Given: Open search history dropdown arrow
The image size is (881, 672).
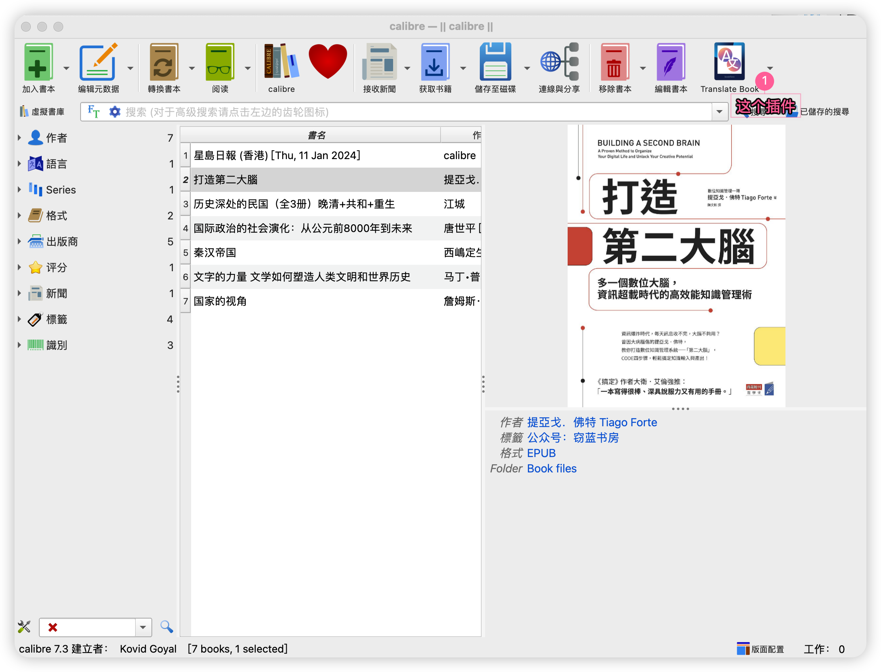Looking at the screenshot, I should pos(719,112).
